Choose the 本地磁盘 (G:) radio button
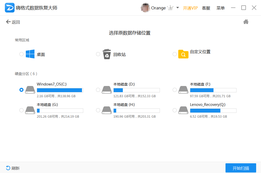Screen dimensions: 261x173 pos(21,110)
